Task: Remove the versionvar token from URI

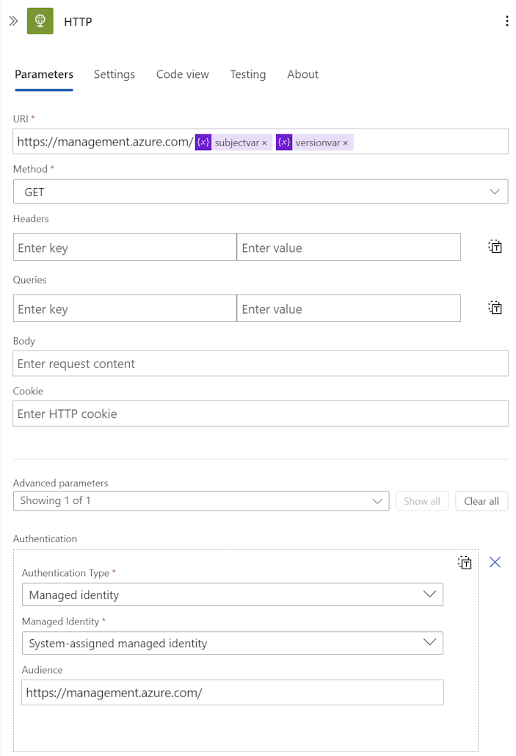Action: coord(345,143)
